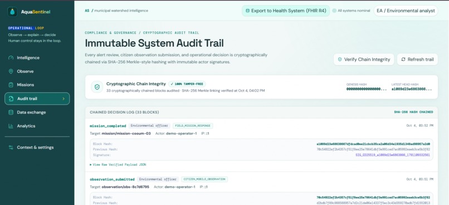Click the mission_completed event title
This screenshot has width=449, height=205.
pos(108,126)
